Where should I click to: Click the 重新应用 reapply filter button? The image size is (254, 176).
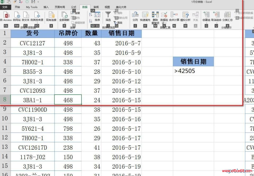pos(121,18)
